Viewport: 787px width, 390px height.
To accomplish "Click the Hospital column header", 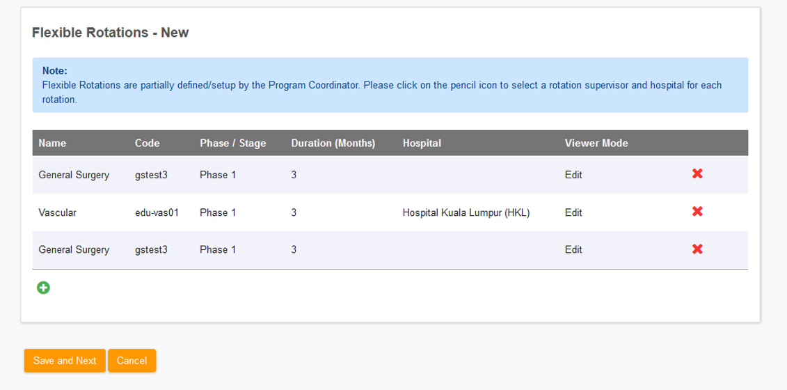I will tap(422, 143).
